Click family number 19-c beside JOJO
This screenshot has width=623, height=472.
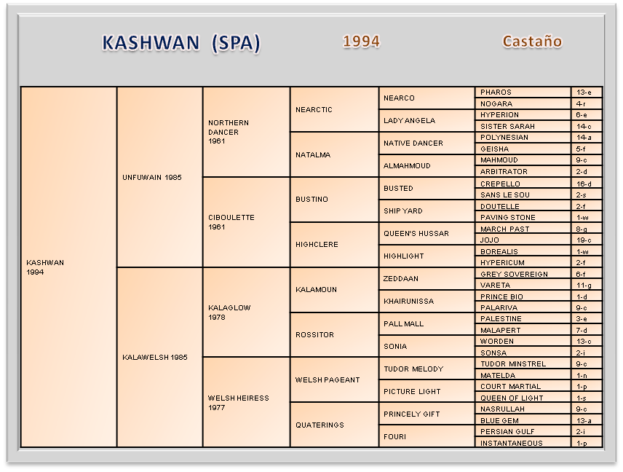586,240
